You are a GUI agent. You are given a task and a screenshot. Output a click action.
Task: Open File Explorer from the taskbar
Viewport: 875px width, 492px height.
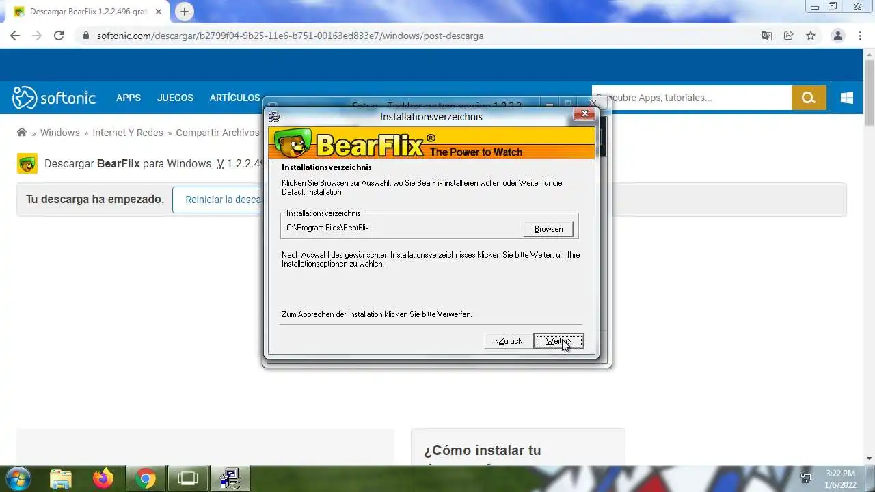point(61,478)
